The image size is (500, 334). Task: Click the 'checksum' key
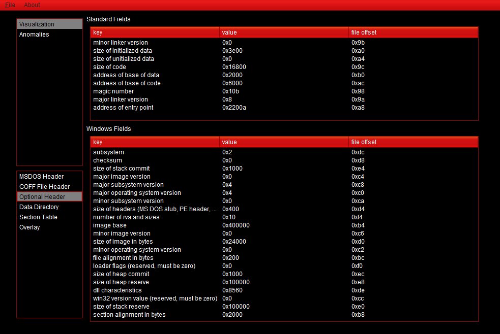click(107, 160)
